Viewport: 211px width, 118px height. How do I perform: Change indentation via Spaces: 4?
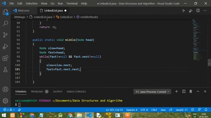tap(132, 110)
